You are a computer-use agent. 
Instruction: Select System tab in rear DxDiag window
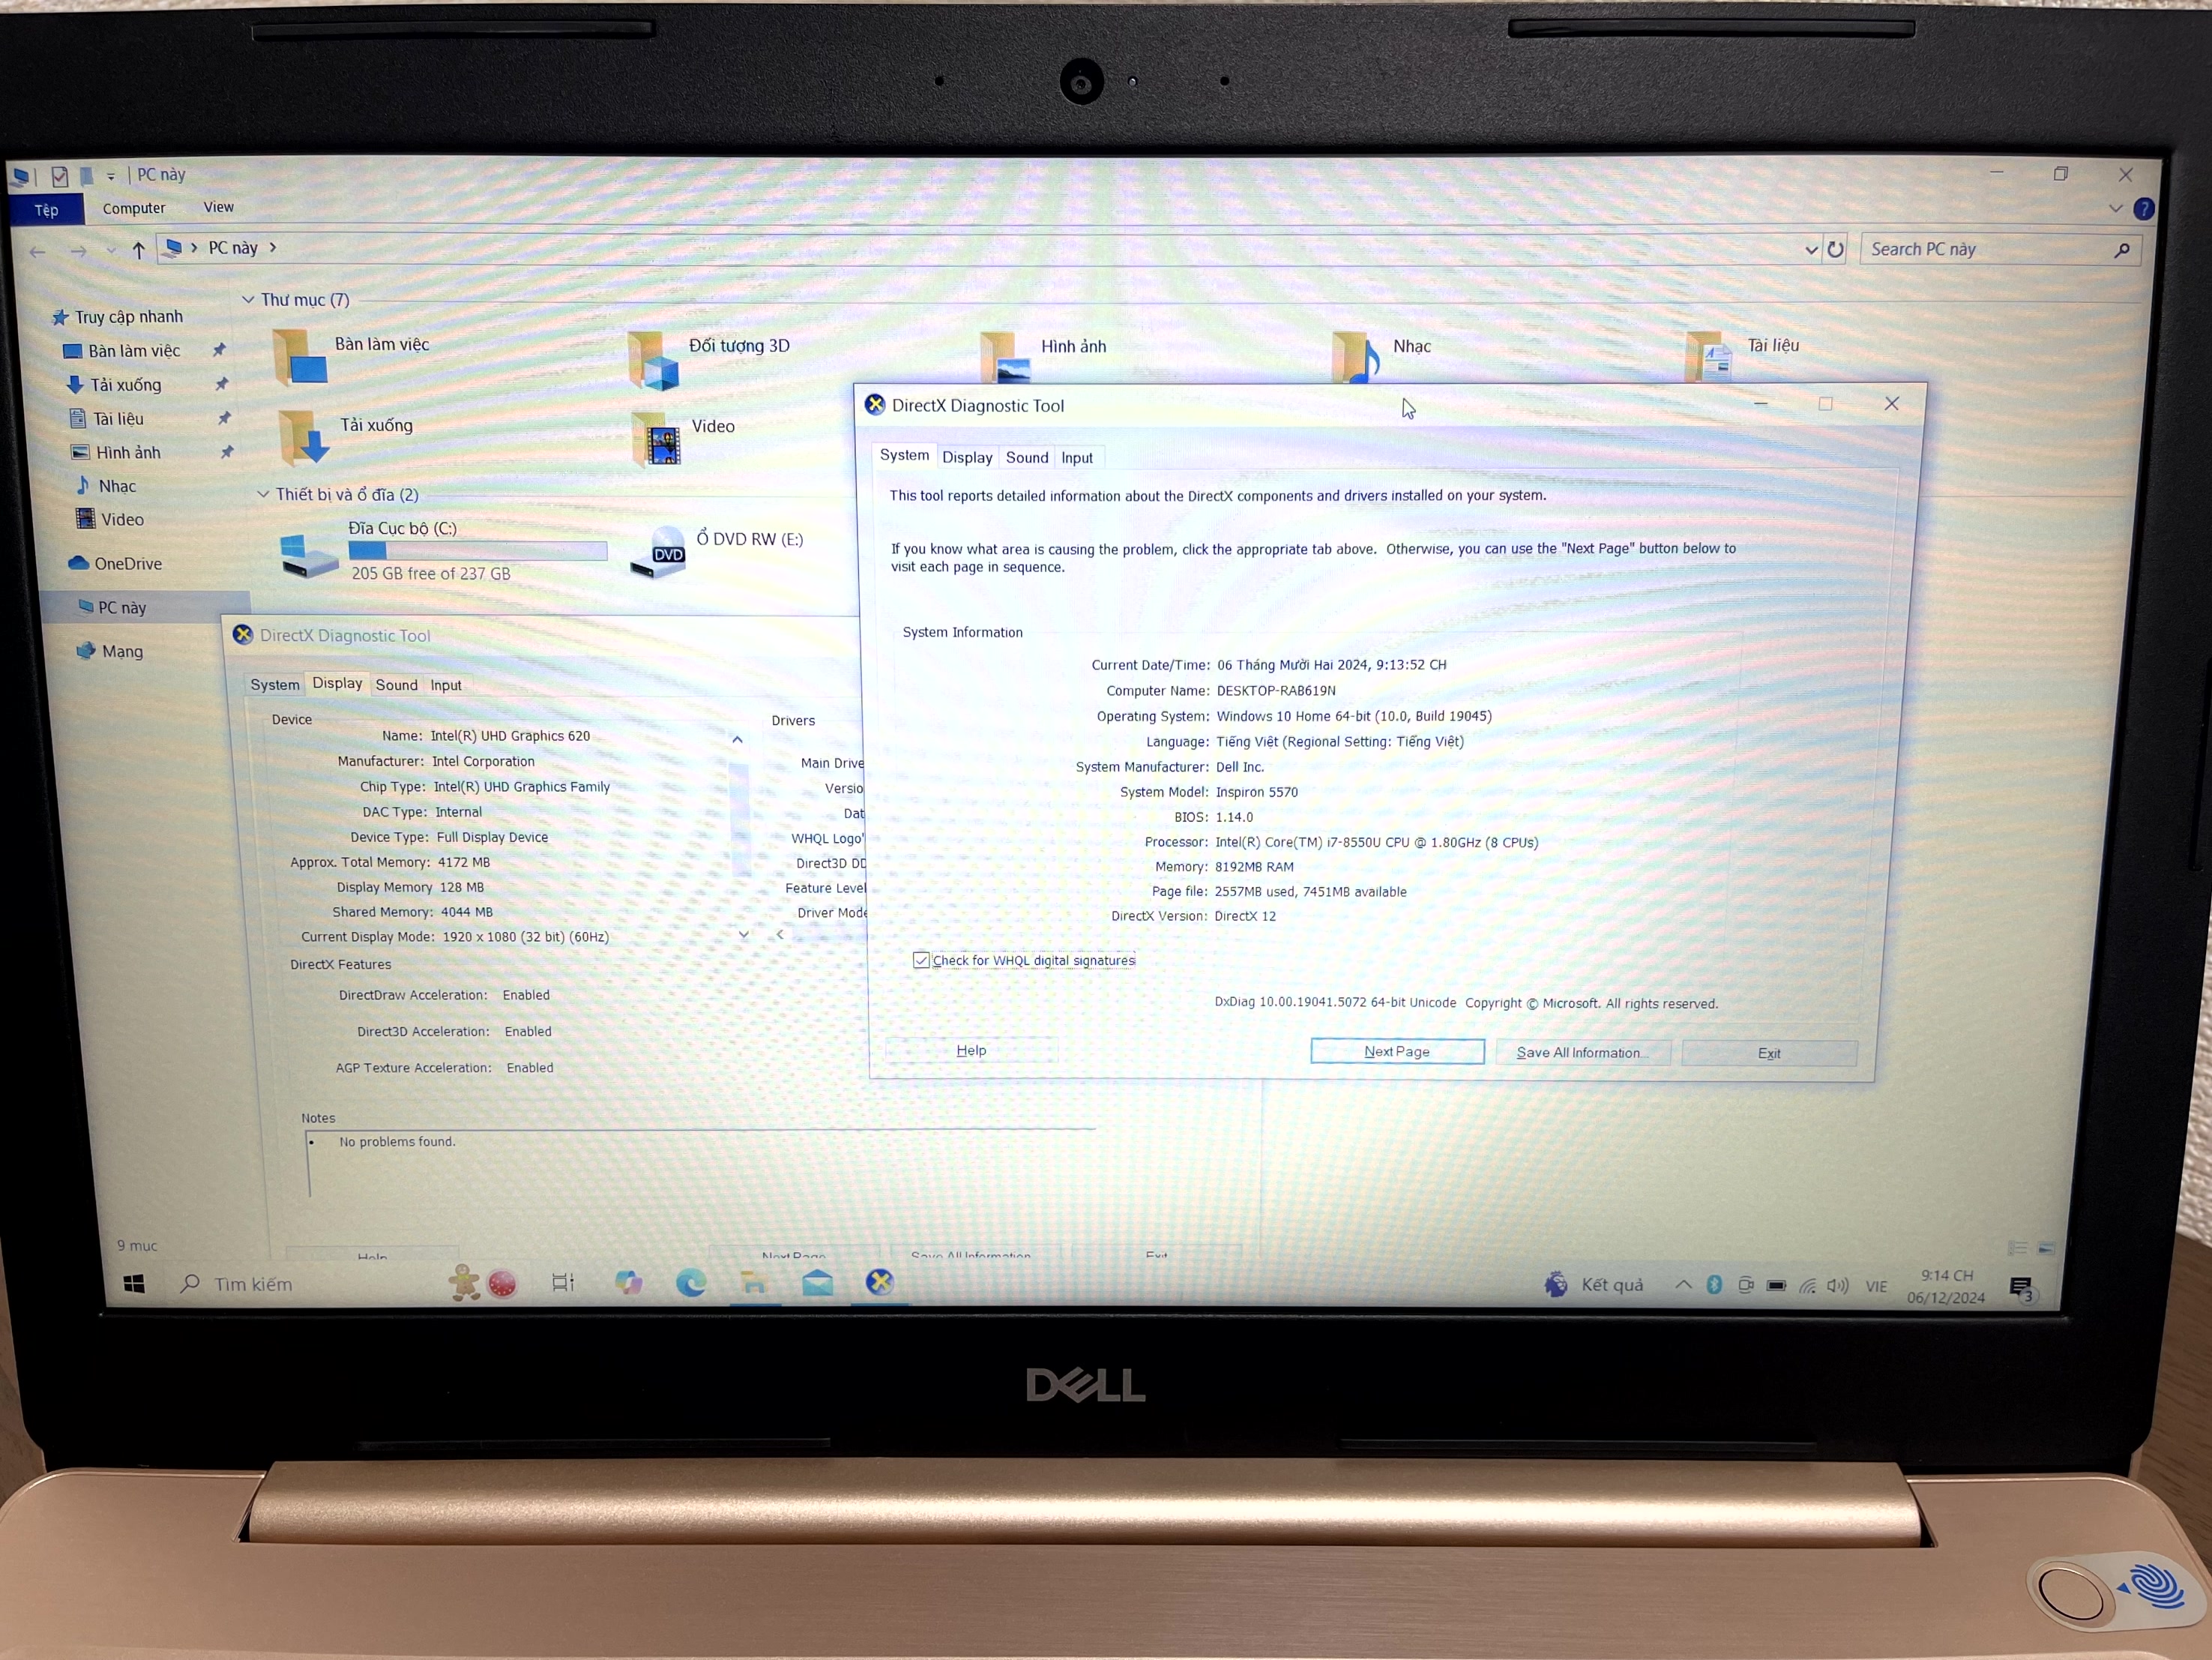275,685
